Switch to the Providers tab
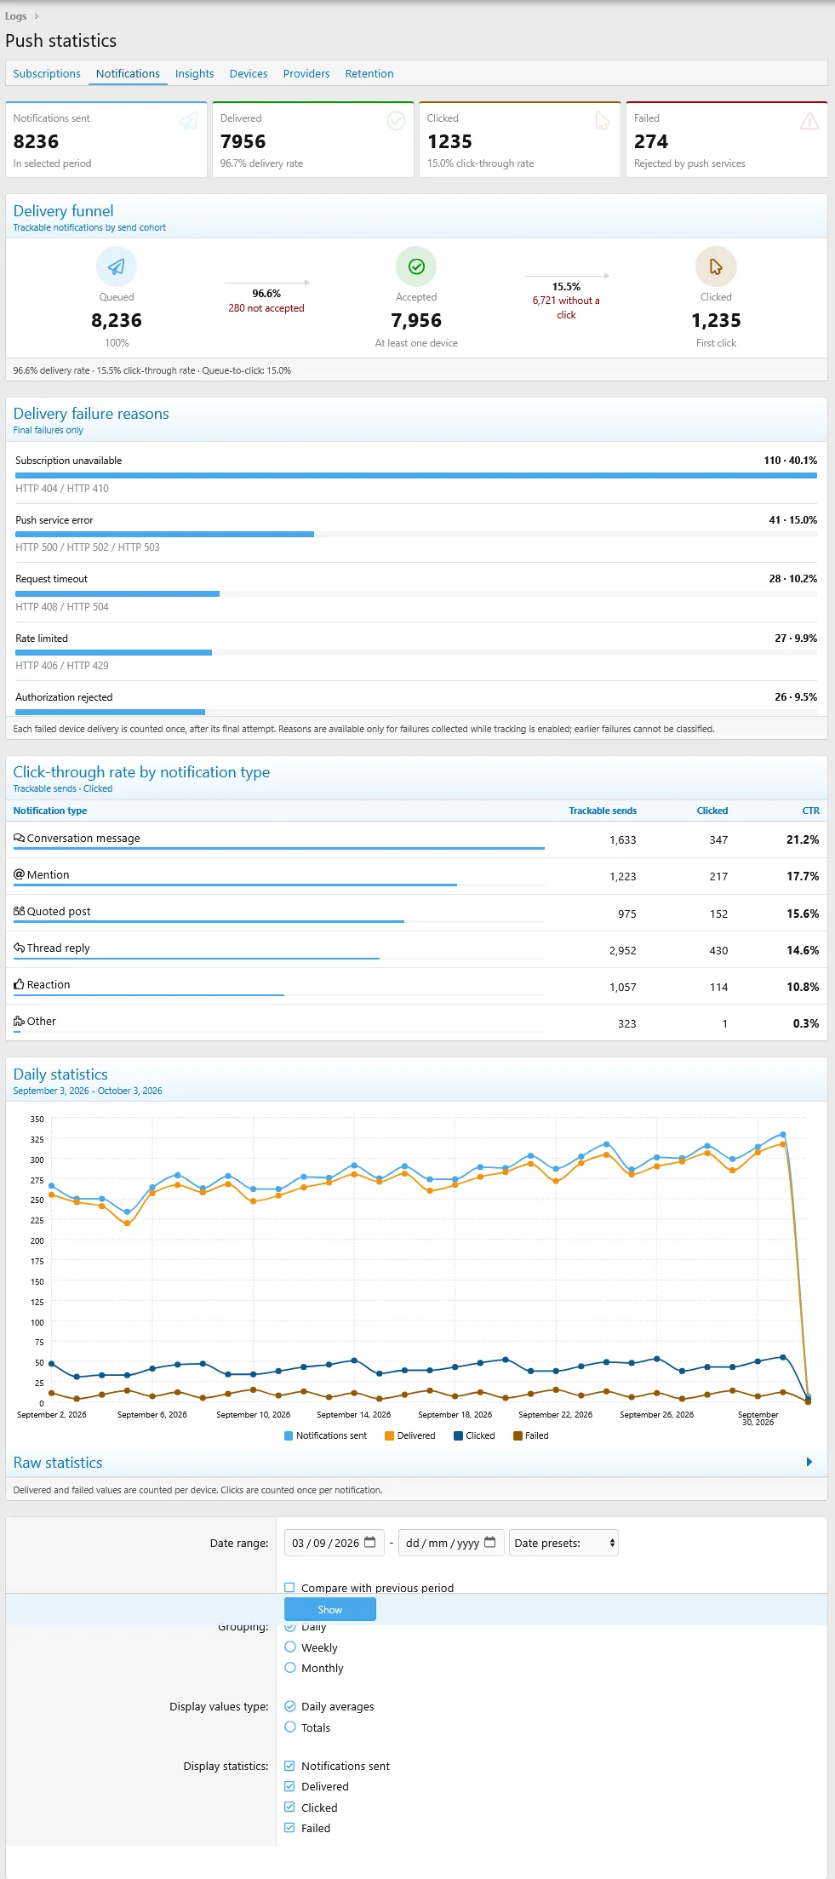Viewport: 835px width, 1879px height. (x=306, y=74)
